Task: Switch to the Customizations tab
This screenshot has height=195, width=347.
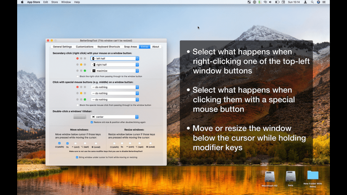Action: pos(85,47)
